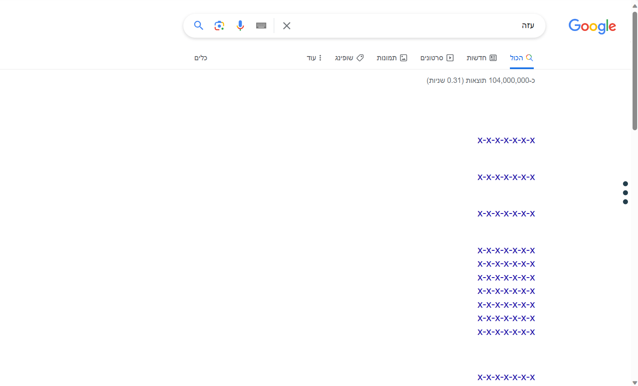
Task: Click the newspaper icon next to חדשות
Action: [494, 58]
